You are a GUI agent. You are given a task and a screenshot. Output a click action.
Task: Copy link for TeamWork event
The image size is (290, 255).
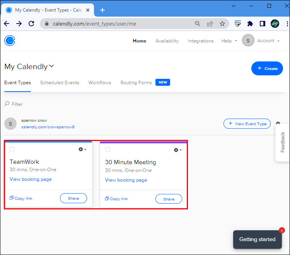click(21, 198)
